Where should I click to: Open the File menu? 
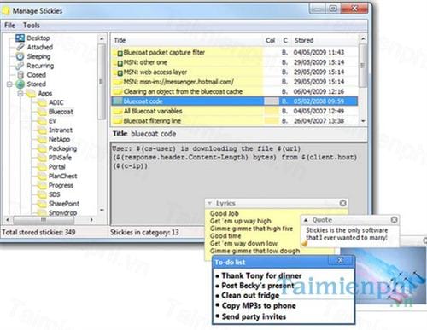click(x=9, y=26)
